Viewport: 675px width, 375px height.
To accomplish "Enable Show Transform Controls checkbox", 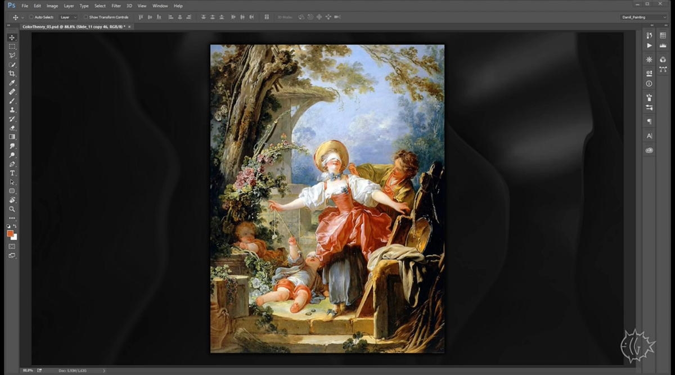I will [85, 17].
